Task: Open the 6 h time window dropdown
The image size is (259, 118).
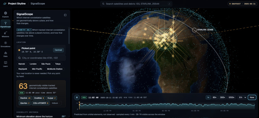Action: [242, 97]
